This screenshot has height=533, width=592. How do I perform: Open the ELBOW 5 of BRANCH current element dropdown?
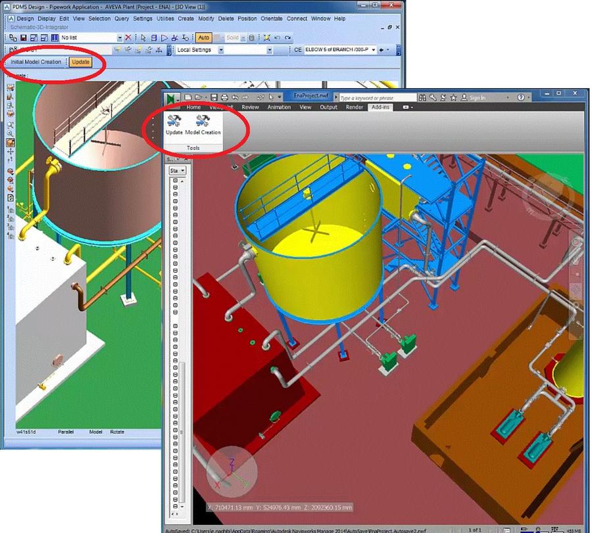(x=374, y=50)
